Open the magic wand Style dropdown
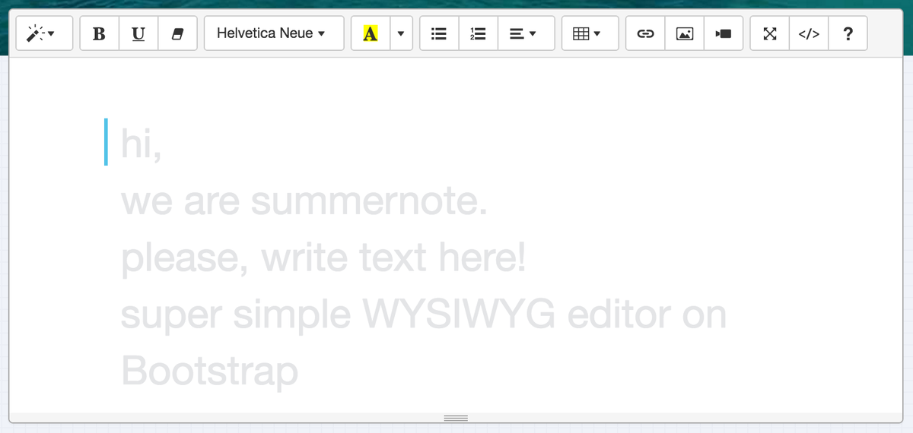The image size is (913, 433). pyautogui.click(x=45, y=33)
